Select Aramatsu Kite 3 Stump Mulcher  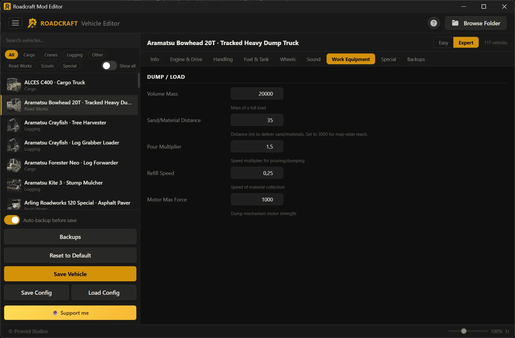[x=69, y=185]
